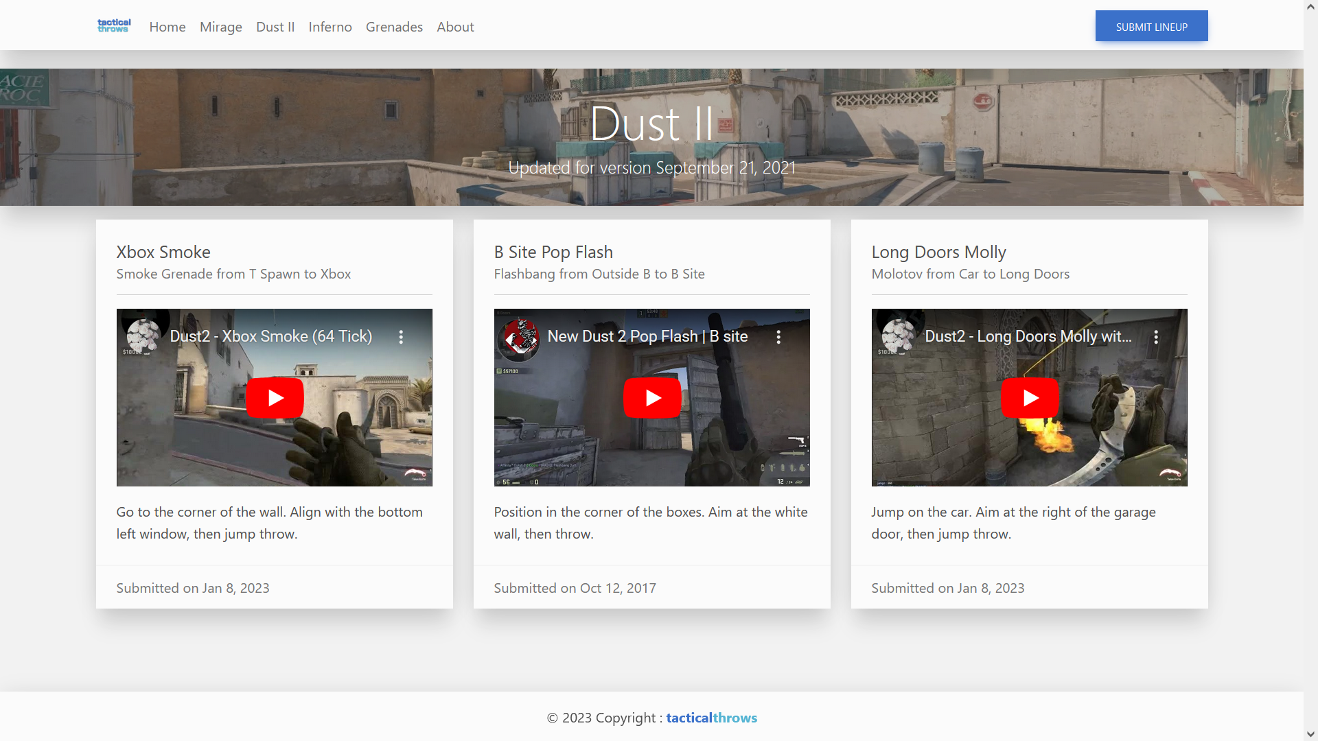Screen dimensions: 1318x741
Task: Click the scrollbar down arrow
Action: pyautogui.click(x=1310, y=735)
